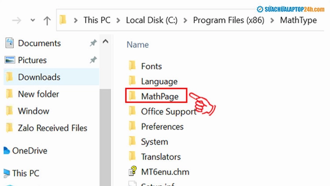Open the recent locations dropdown arrow
The height and width of the screenshot is (186, 330).
[x=33, y=20]
